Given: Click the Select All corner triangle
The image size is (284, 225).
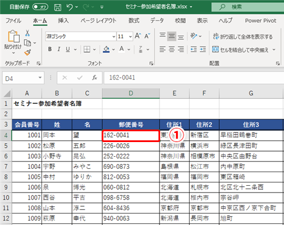Looking at the screenshot, I should click(x=7, y=94).
